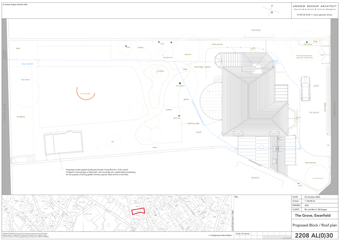Select the dead tree marker dot

click(179, 115)
